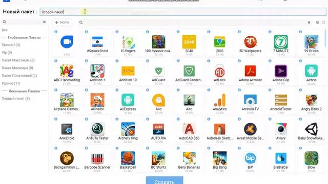Viewport: 328px width, 184px height.
Task: Go back with the Home button
Action: point(62,22)
